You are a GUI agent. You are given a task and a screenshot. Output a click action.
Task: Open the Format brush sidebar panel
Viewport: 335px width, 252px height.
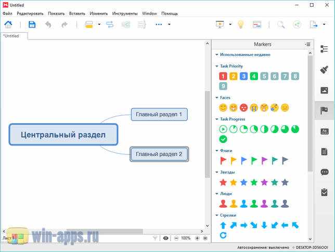click(324, 70)
